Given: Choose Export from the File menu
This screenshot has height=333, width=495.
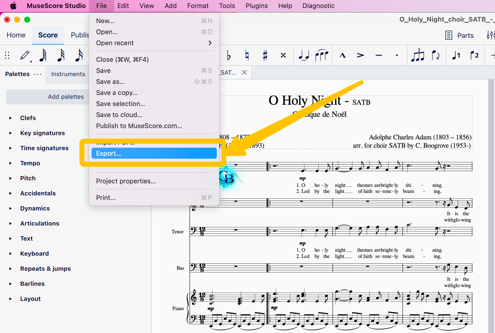Looking at the screenshot, I should (109, 153).
